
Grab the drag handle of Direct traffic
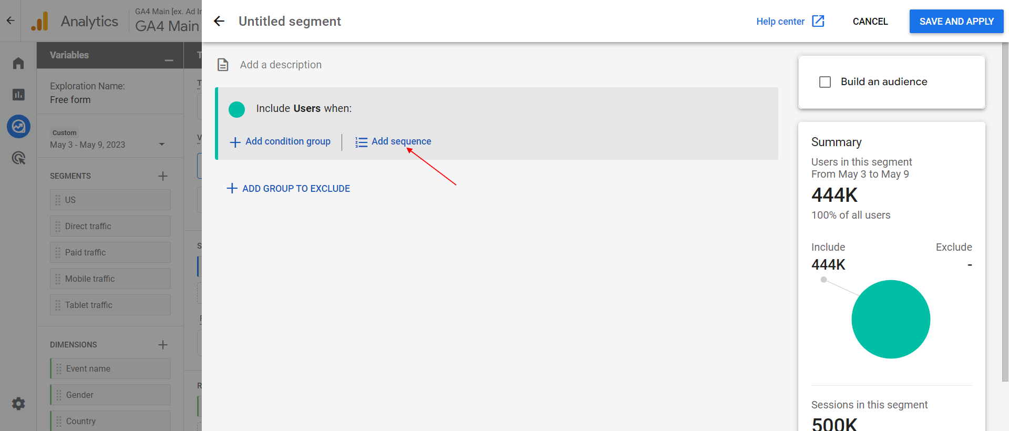point(58,226)
